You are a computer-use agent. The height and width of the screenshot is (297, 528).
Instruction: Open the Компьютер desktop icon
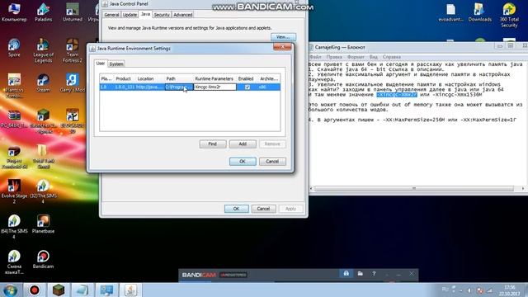click(14, 12)
